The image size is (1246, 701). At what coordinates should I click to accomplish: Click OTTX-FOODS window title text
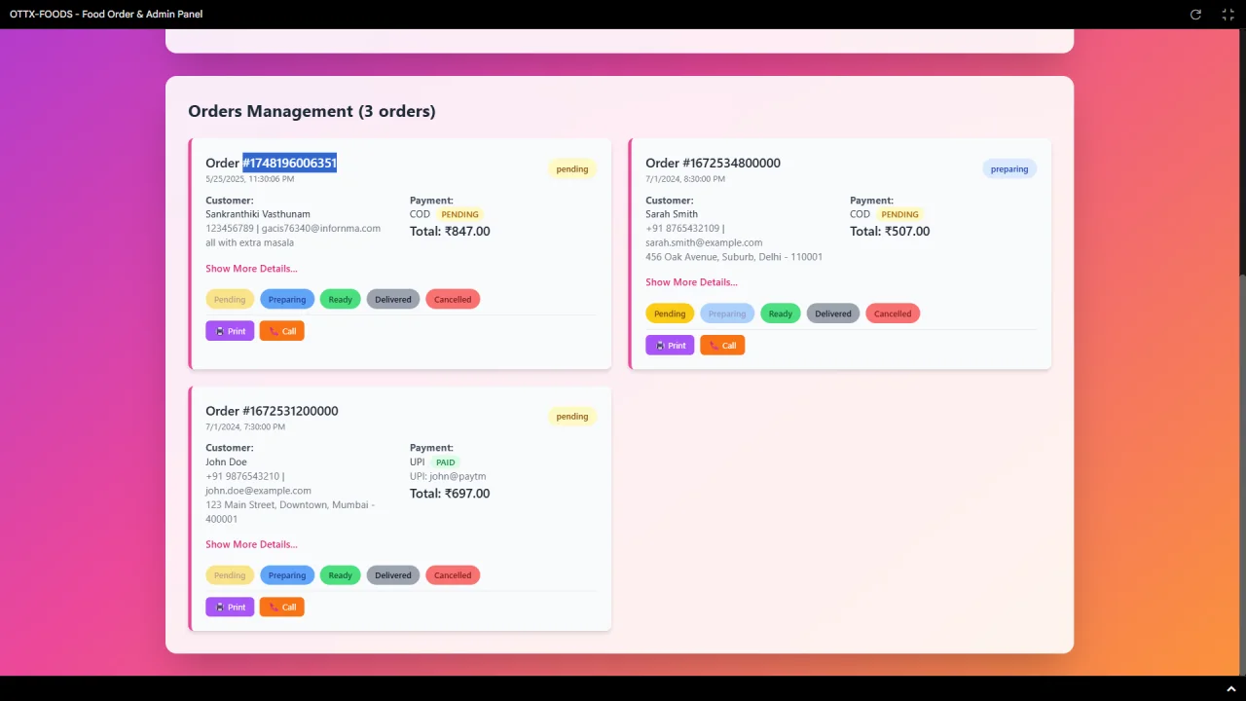coord(106,15)
